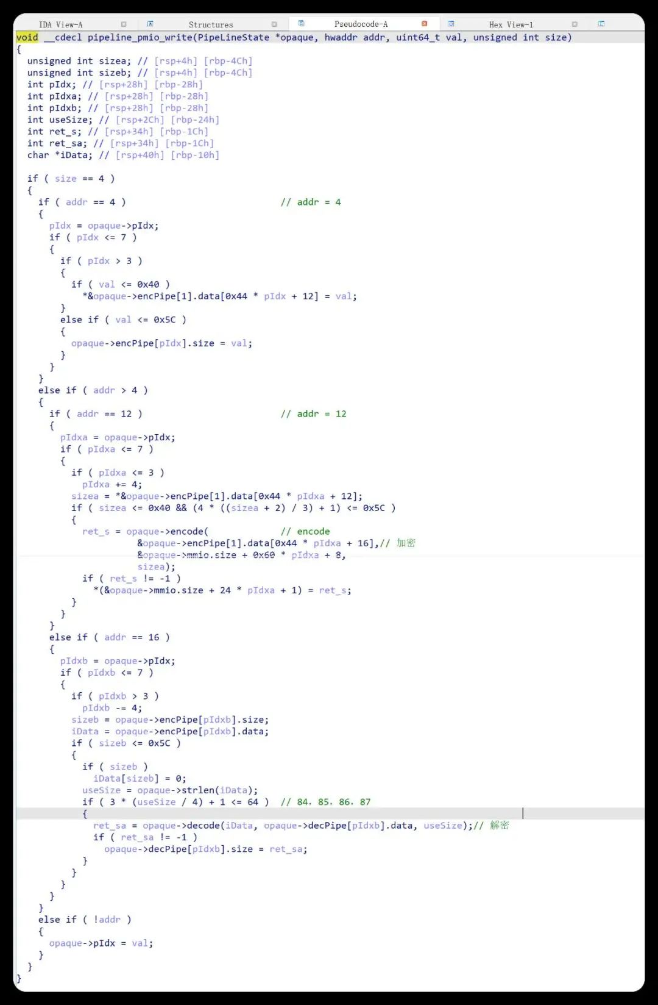Viewport: 658px width, 1005px height.
Task: Click 'opaque->decPipe[pIdxb].size = ret_sa;' line
Action: click(206, 849)
